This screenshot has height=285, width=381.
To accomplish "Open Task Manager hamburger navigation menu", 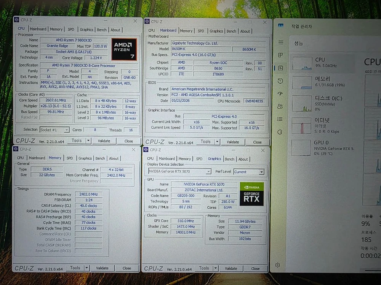I will pyautogui.click(x=281, y=43).
